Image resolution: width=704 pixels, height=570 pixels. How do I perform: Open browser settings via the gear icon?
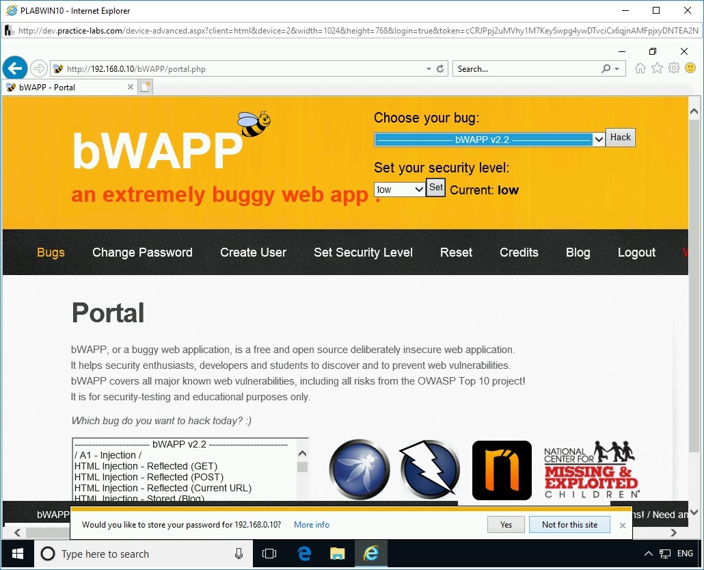click(674, 68)
